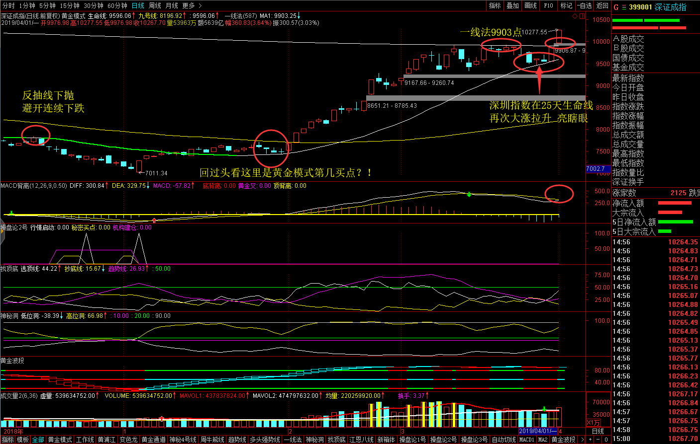Switch to 日线 daily chart
Screen dimensions: 700x444
coord(138,5)
